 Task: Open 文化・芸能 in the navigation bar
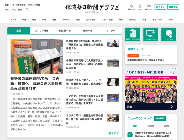[90, 20]
